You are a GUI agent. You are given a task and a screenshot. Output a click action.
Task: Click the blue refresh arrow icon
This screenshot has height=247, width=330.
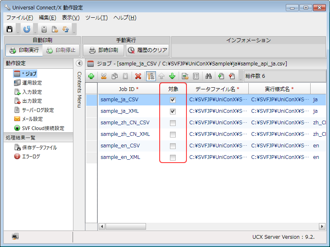pyautogui.click(x=27, y=29)
